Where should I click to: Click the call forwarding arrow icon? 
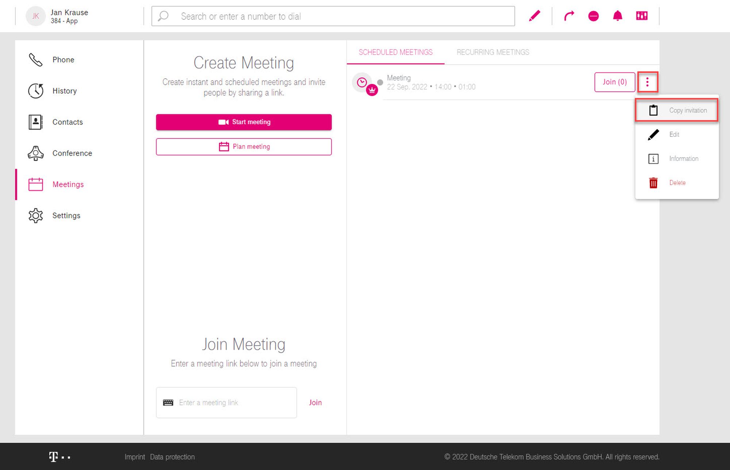[569, 16]
